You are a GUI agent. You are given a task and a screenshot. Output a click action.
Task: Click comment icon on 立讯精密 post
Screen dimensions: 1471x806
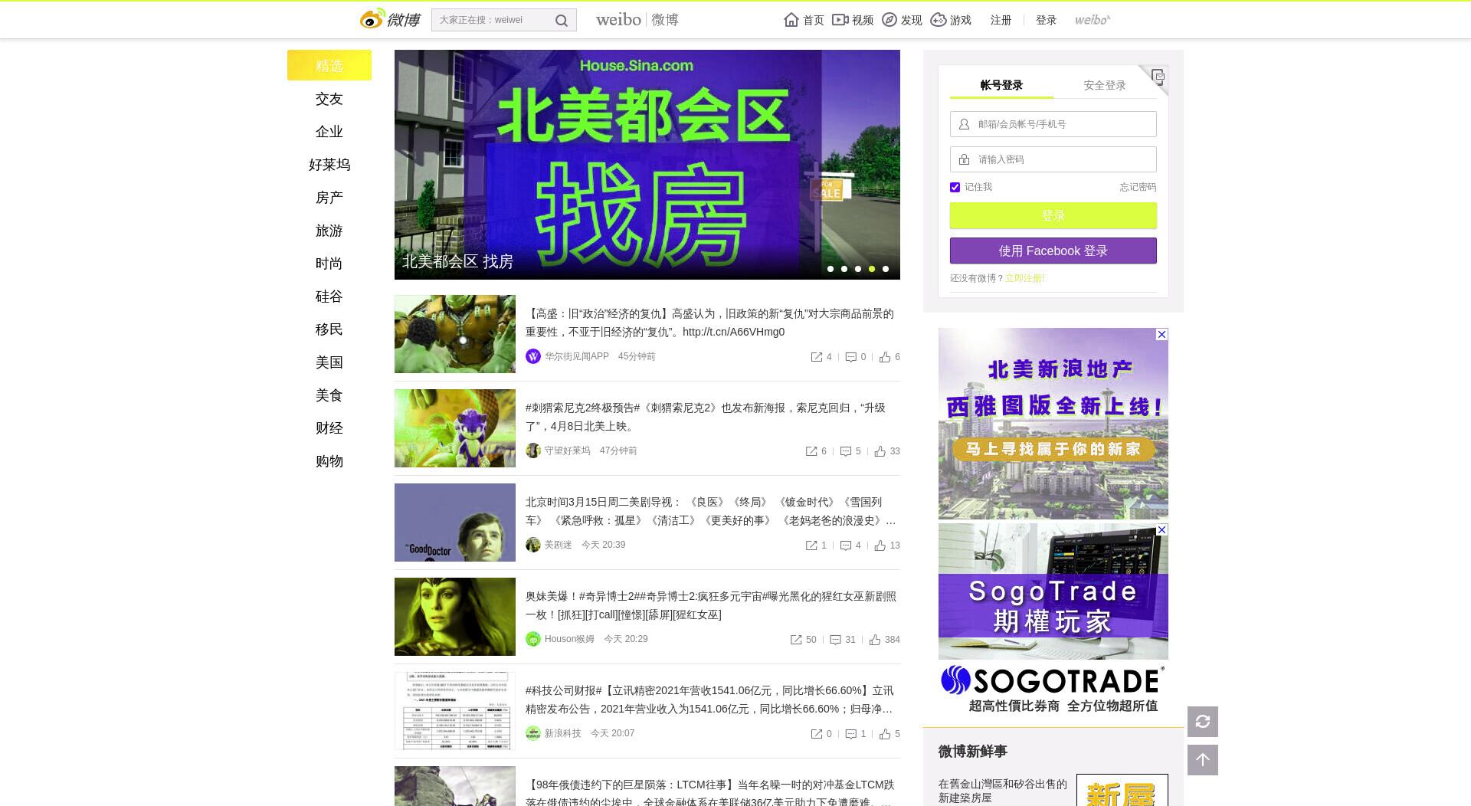coord(850,734)
